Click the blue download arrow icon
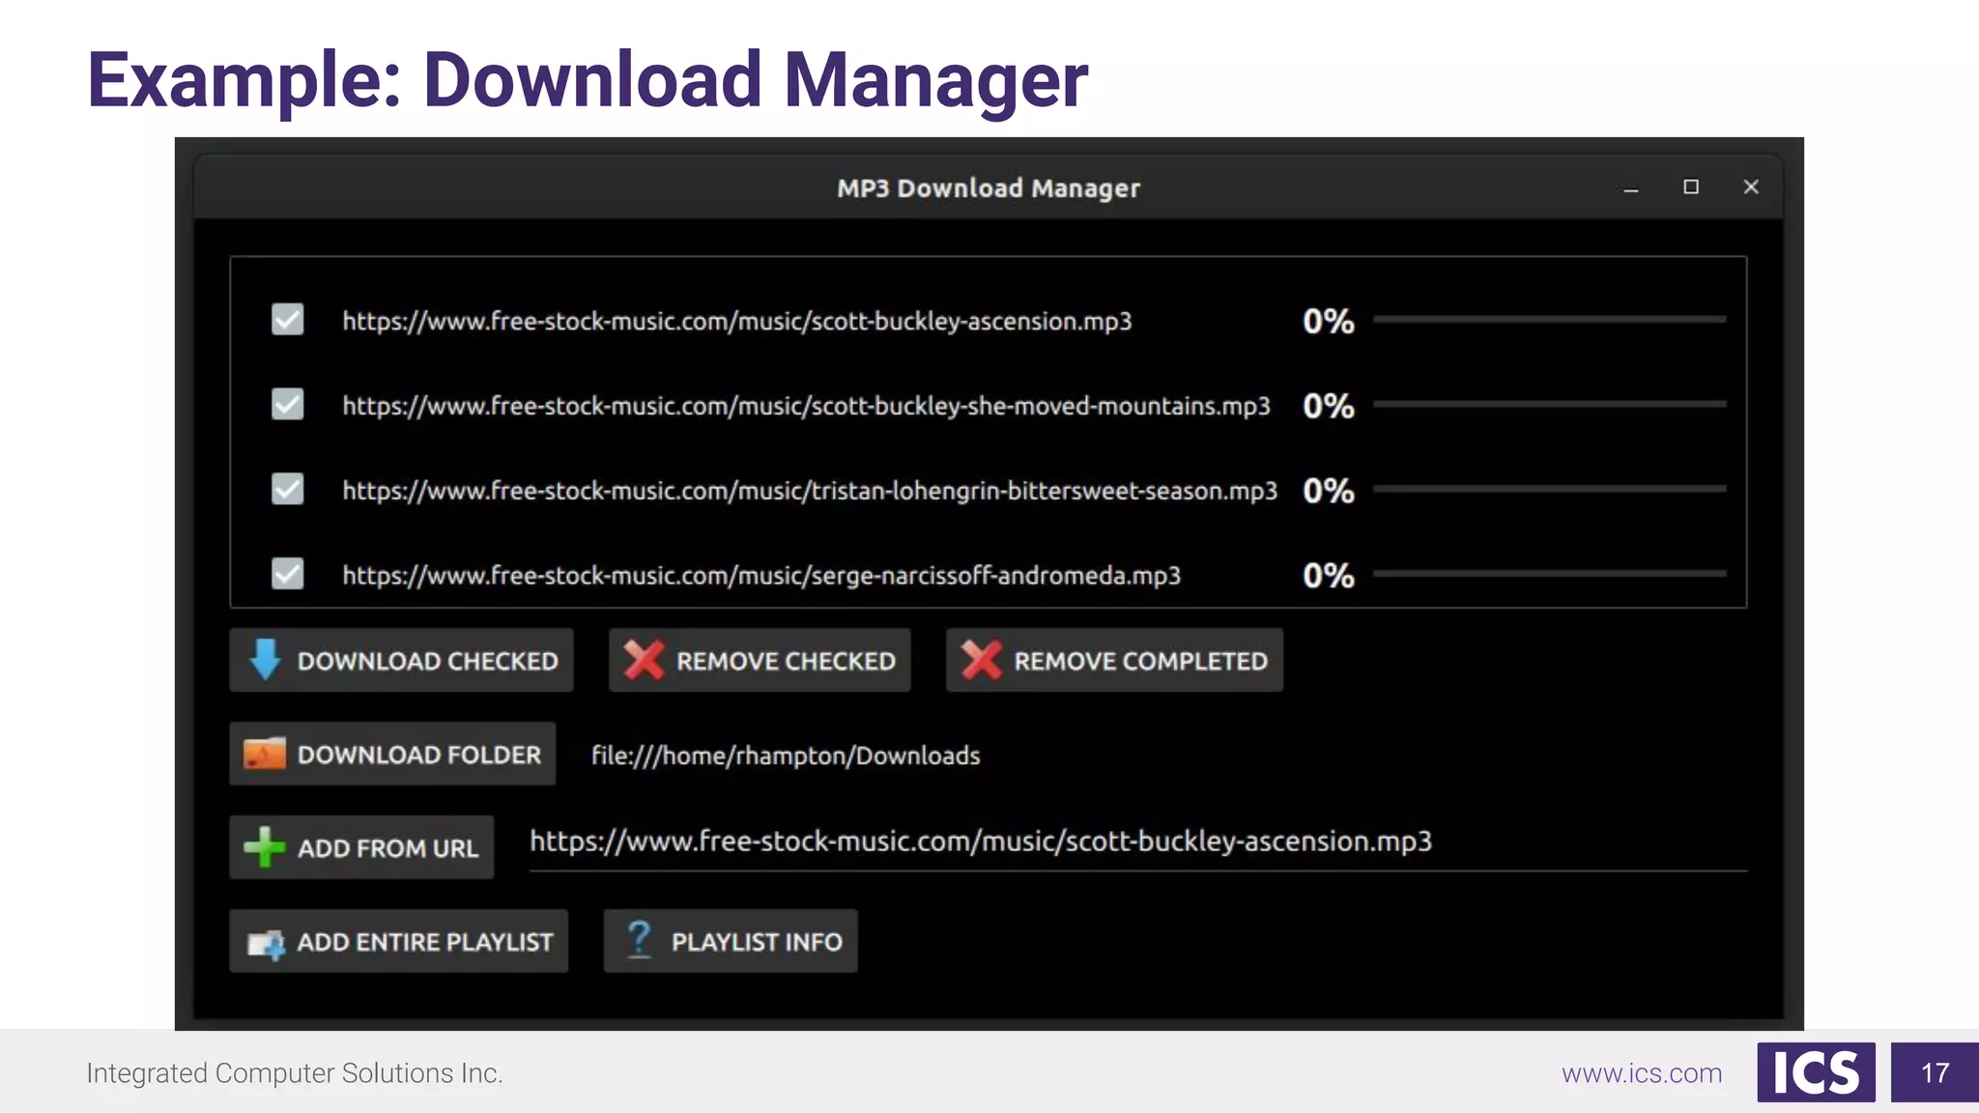The width and height of the screenshot is (1979, 1113). pyautogui.click(x=265, y=660)
